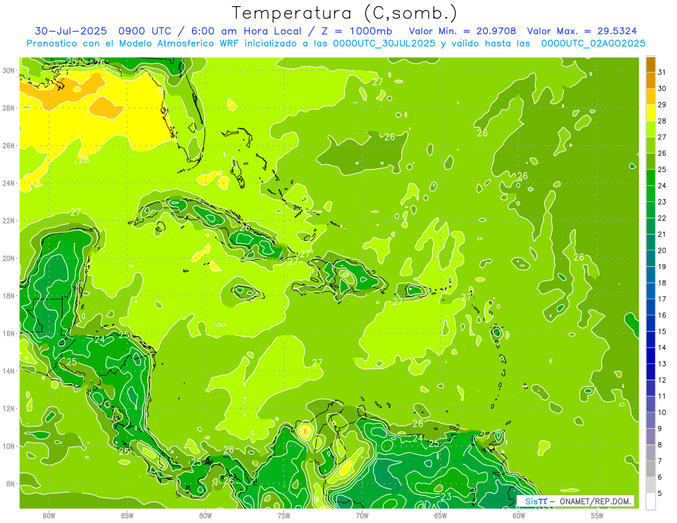Click legend scale value "5"
This screenshot has height=523, width=677.
coord(660,494)
